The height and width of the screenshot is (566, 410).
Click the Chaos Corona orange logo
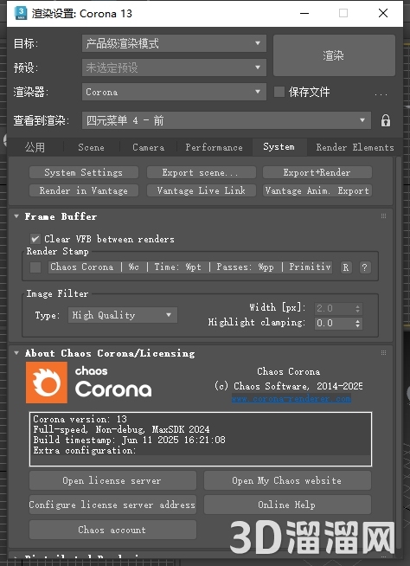[x=47, y=383]
